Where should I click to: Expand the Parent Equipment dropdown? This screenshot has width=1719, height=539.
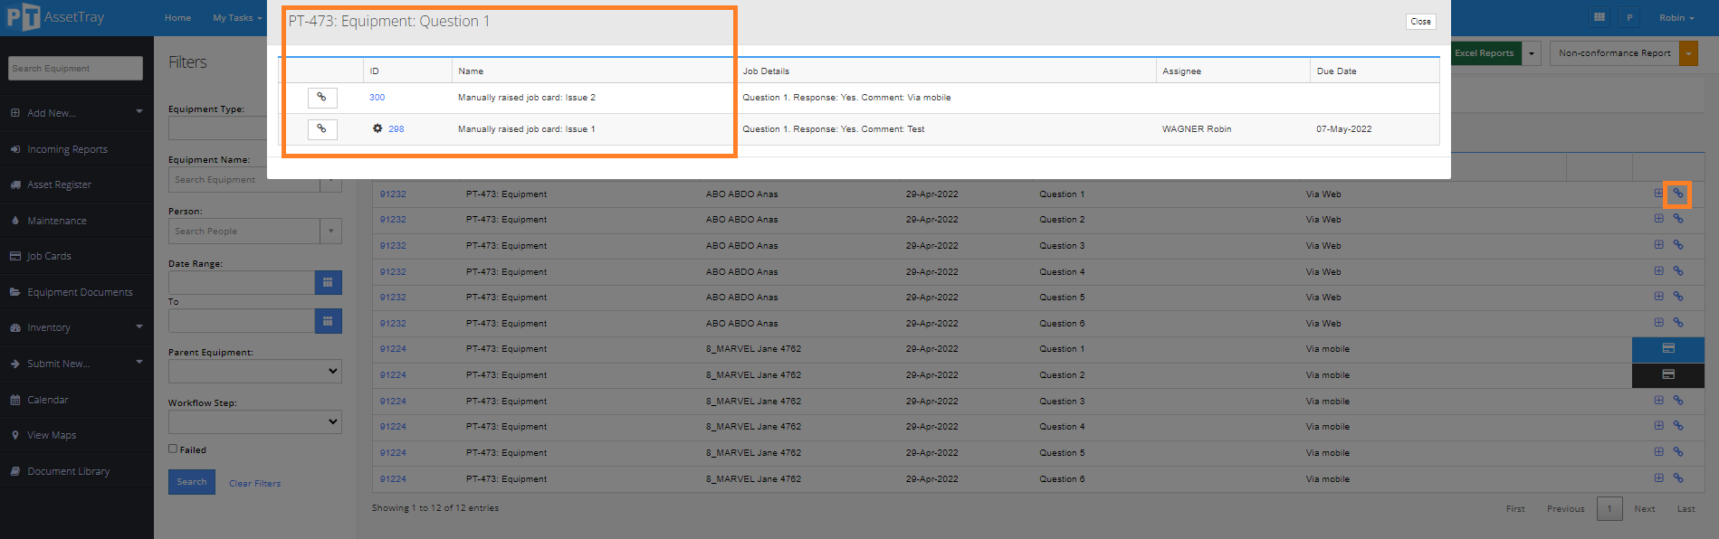coord(254,371)
